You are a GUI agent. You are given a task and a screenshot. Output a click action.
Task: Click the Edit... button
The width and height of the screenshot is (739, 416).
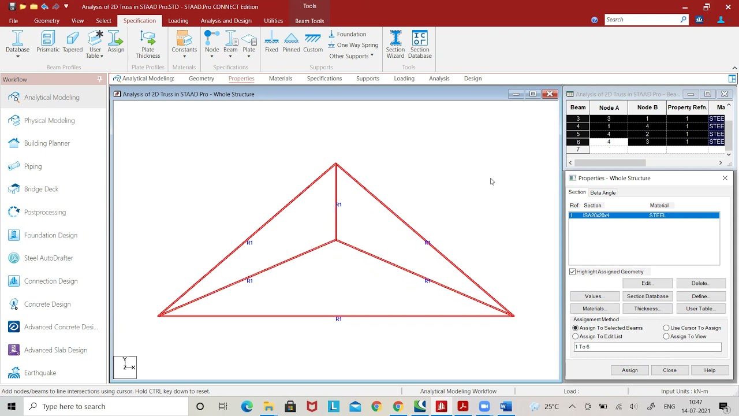(x=647, y=283)
